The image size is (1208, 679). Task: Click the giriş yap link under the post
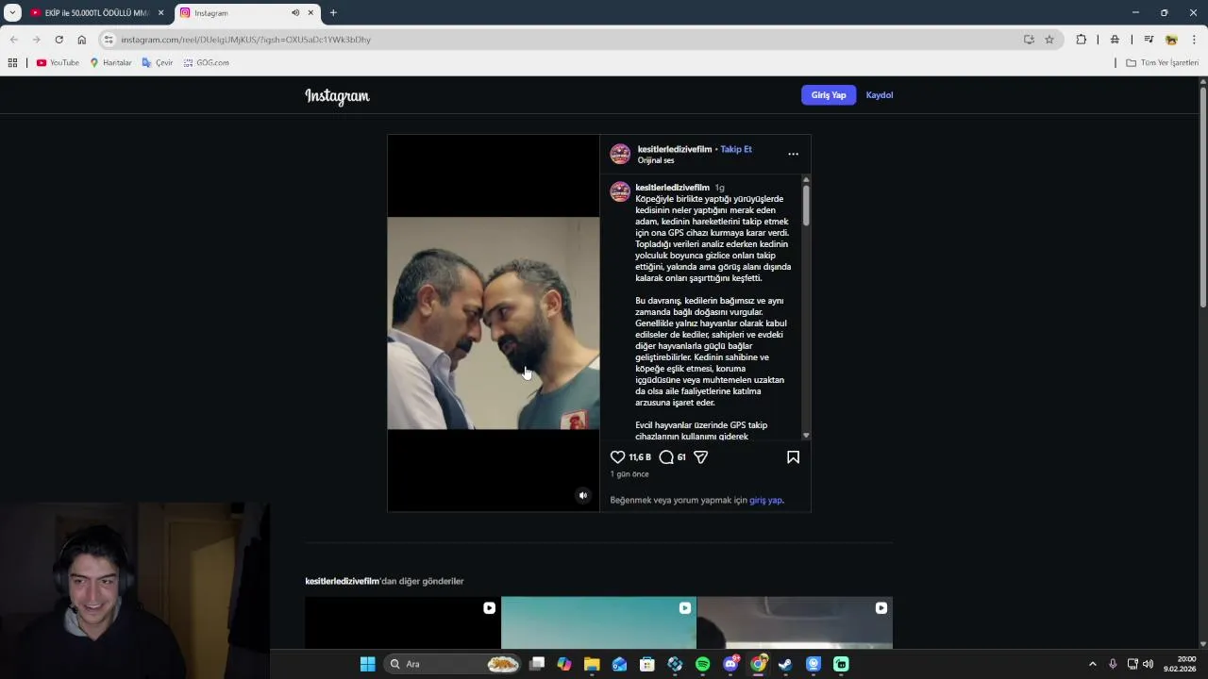(x=765, y=501)
